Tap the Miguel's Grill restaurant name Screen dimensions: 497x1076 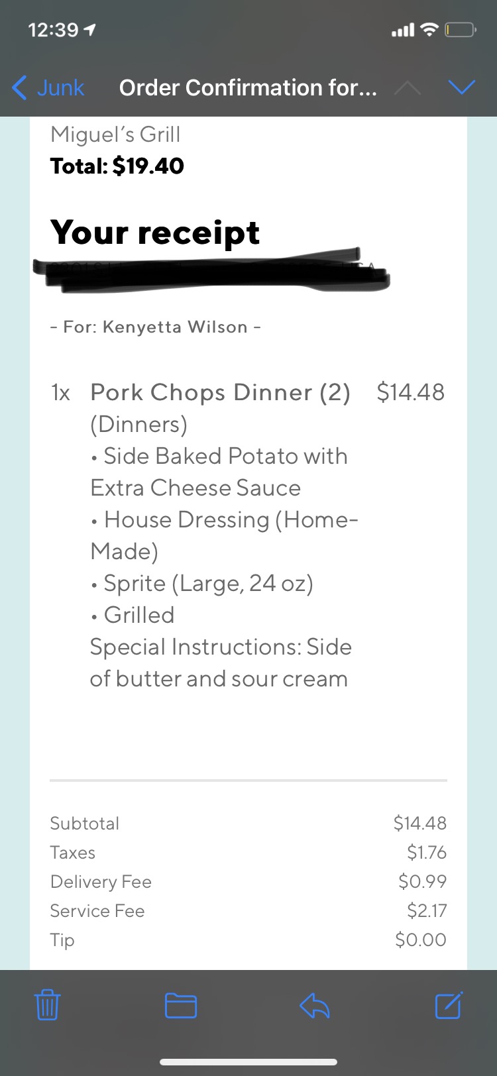point(115,134)
